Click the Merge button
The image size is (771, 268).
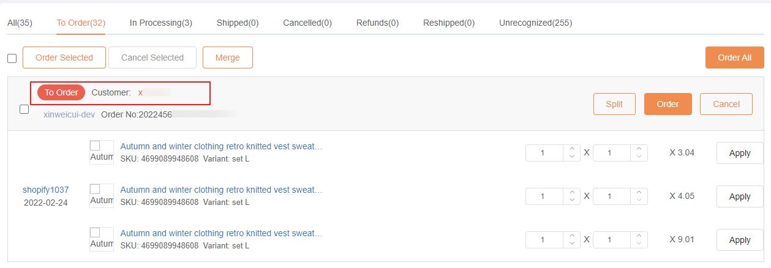coord(228,58)
